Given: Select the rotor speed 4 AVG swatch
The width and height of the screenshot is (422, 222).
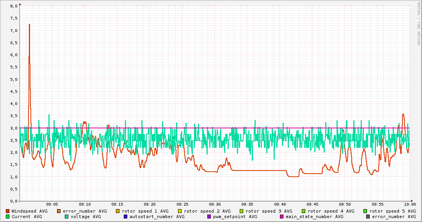Looking at the screenshot, I should [303, 211].
